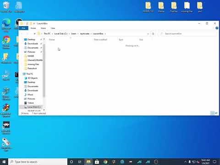Click 'This PC' in the address breadcrumb
Viewport: 220px width, 165px height.
tap(47, 33)
